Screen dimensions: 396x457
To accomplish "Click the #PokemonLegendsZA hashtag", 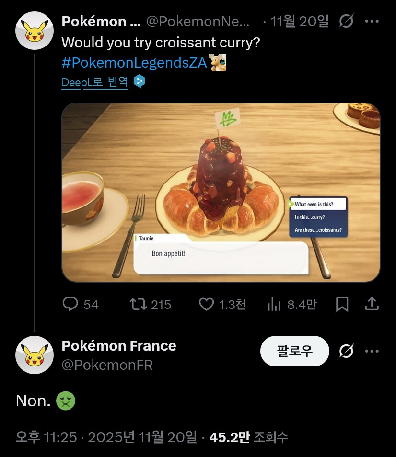I will pyautogui.click(x=134, y=62).
